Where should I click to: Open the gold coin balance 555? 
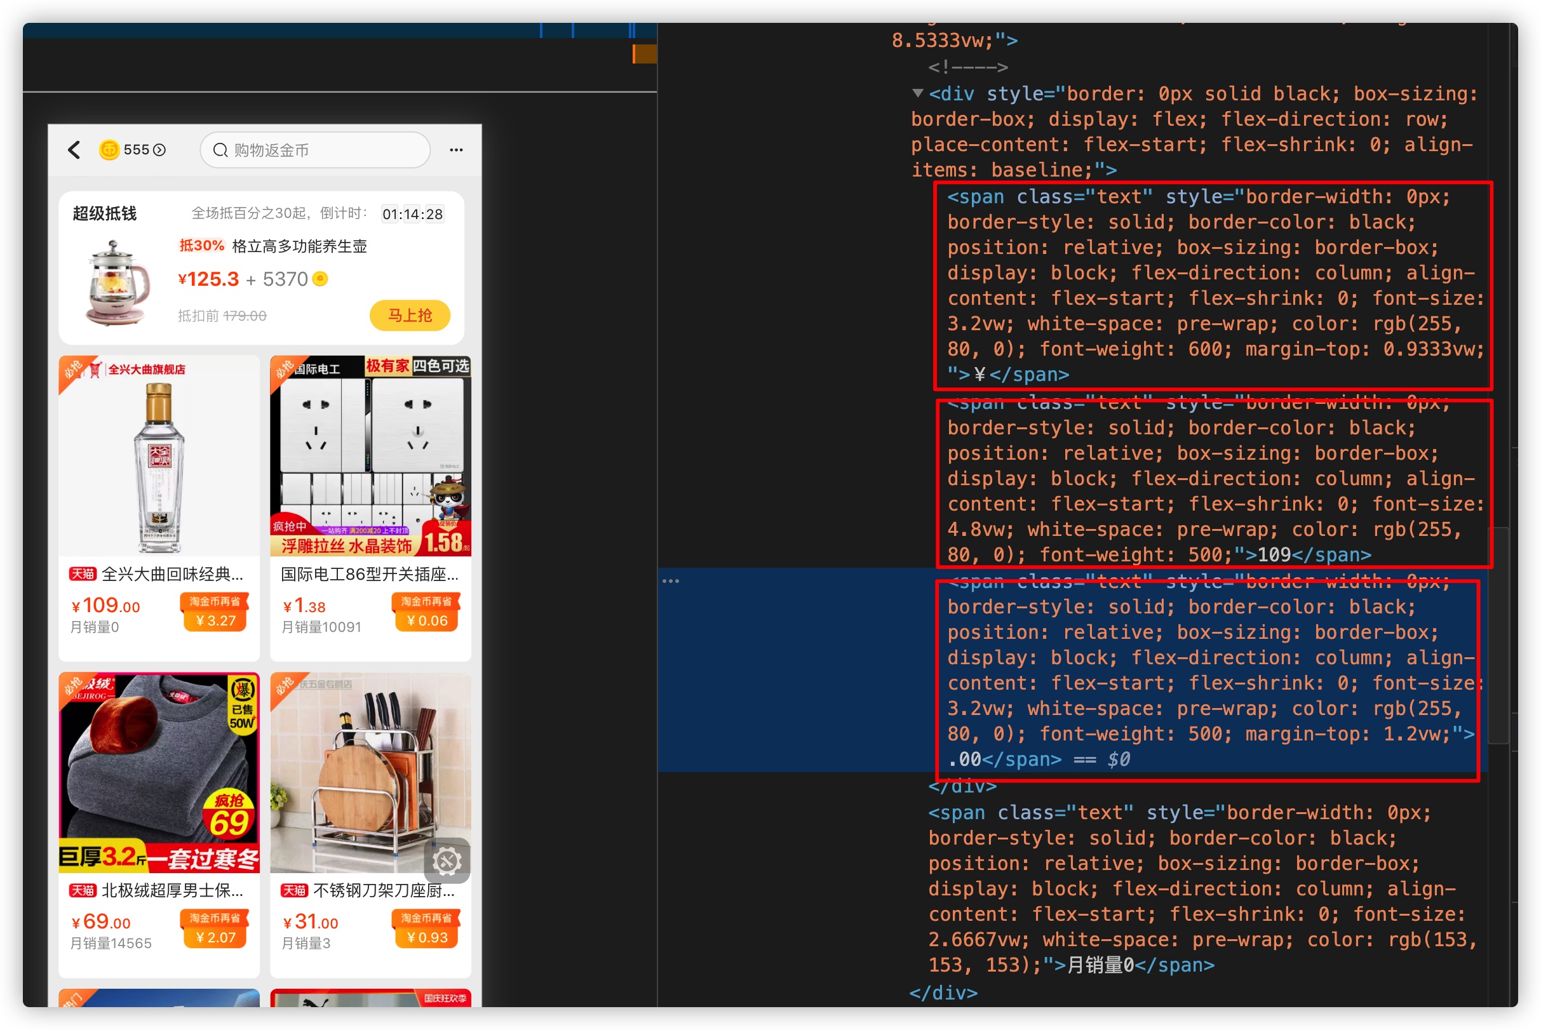(x=132, y=150)
